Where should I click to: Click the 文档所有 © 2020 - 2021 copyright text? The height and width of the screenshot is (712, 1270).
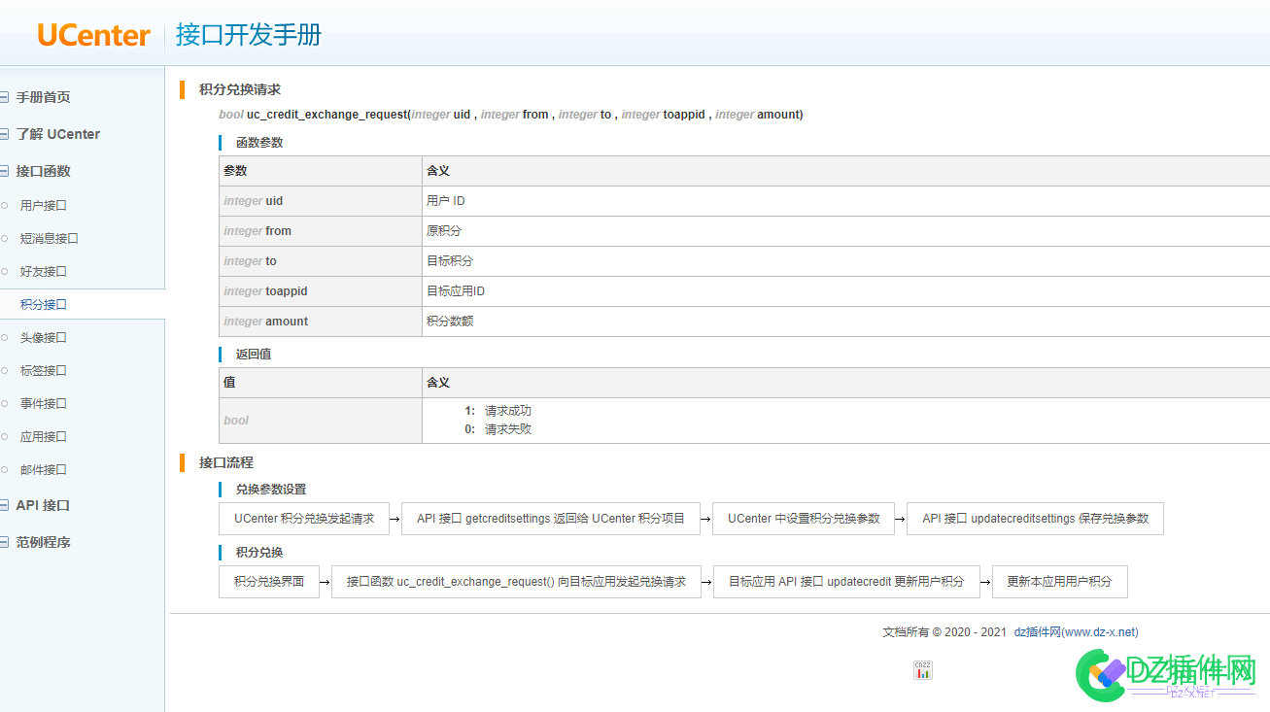(944, 631)
